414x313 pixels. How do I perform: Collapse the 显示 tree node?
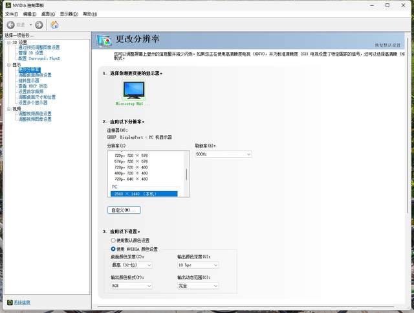tap(8, 65)
